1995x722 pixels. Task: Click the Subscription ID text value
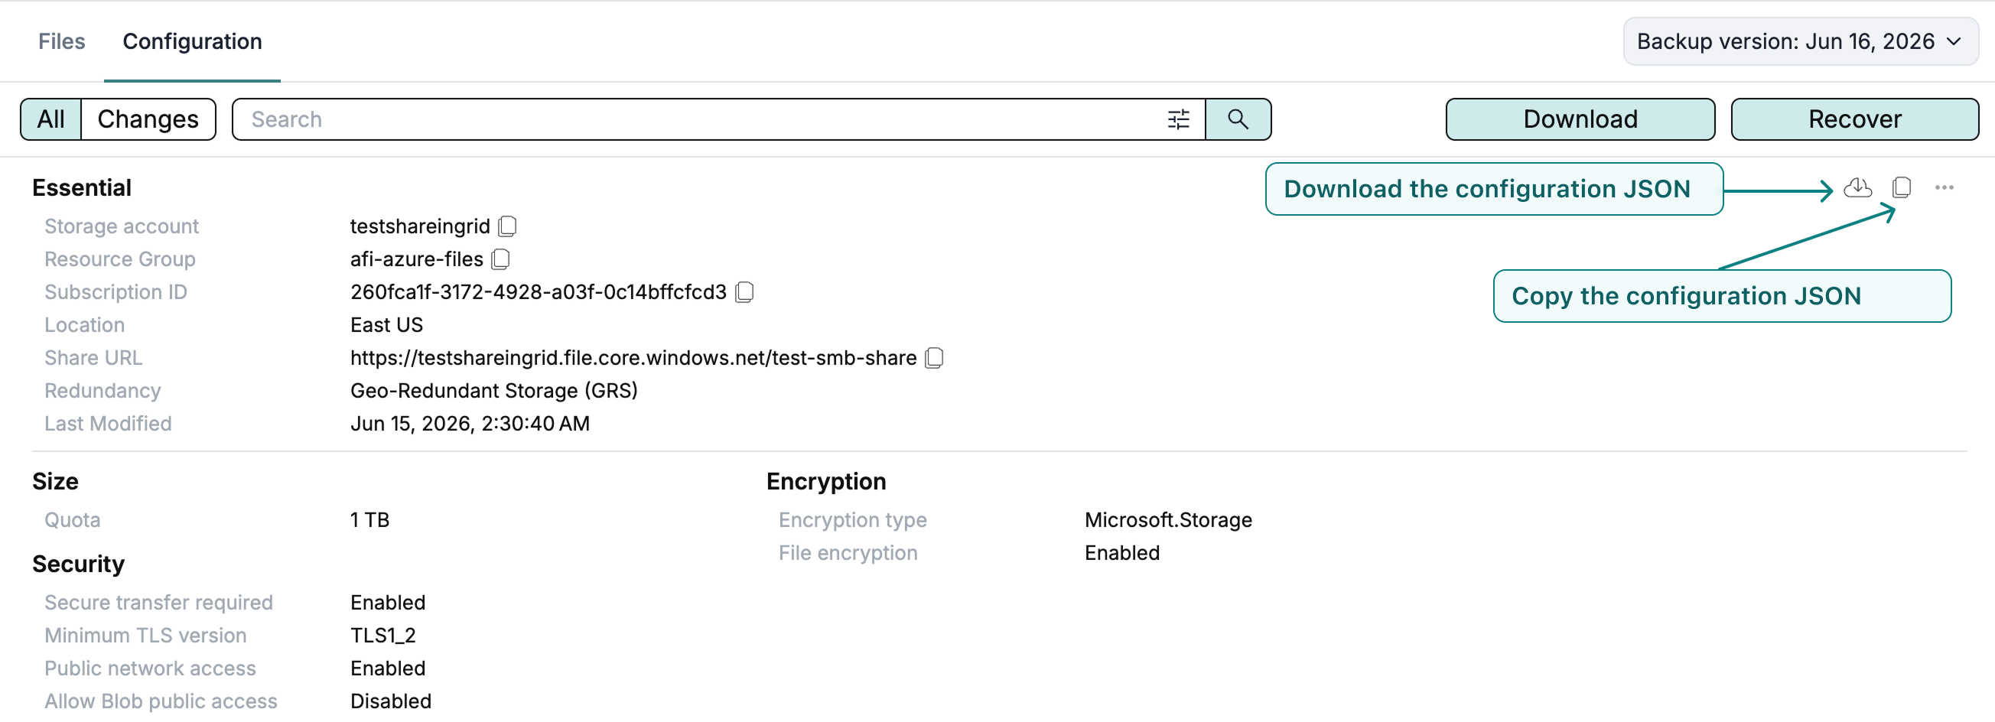coord(539,292)
